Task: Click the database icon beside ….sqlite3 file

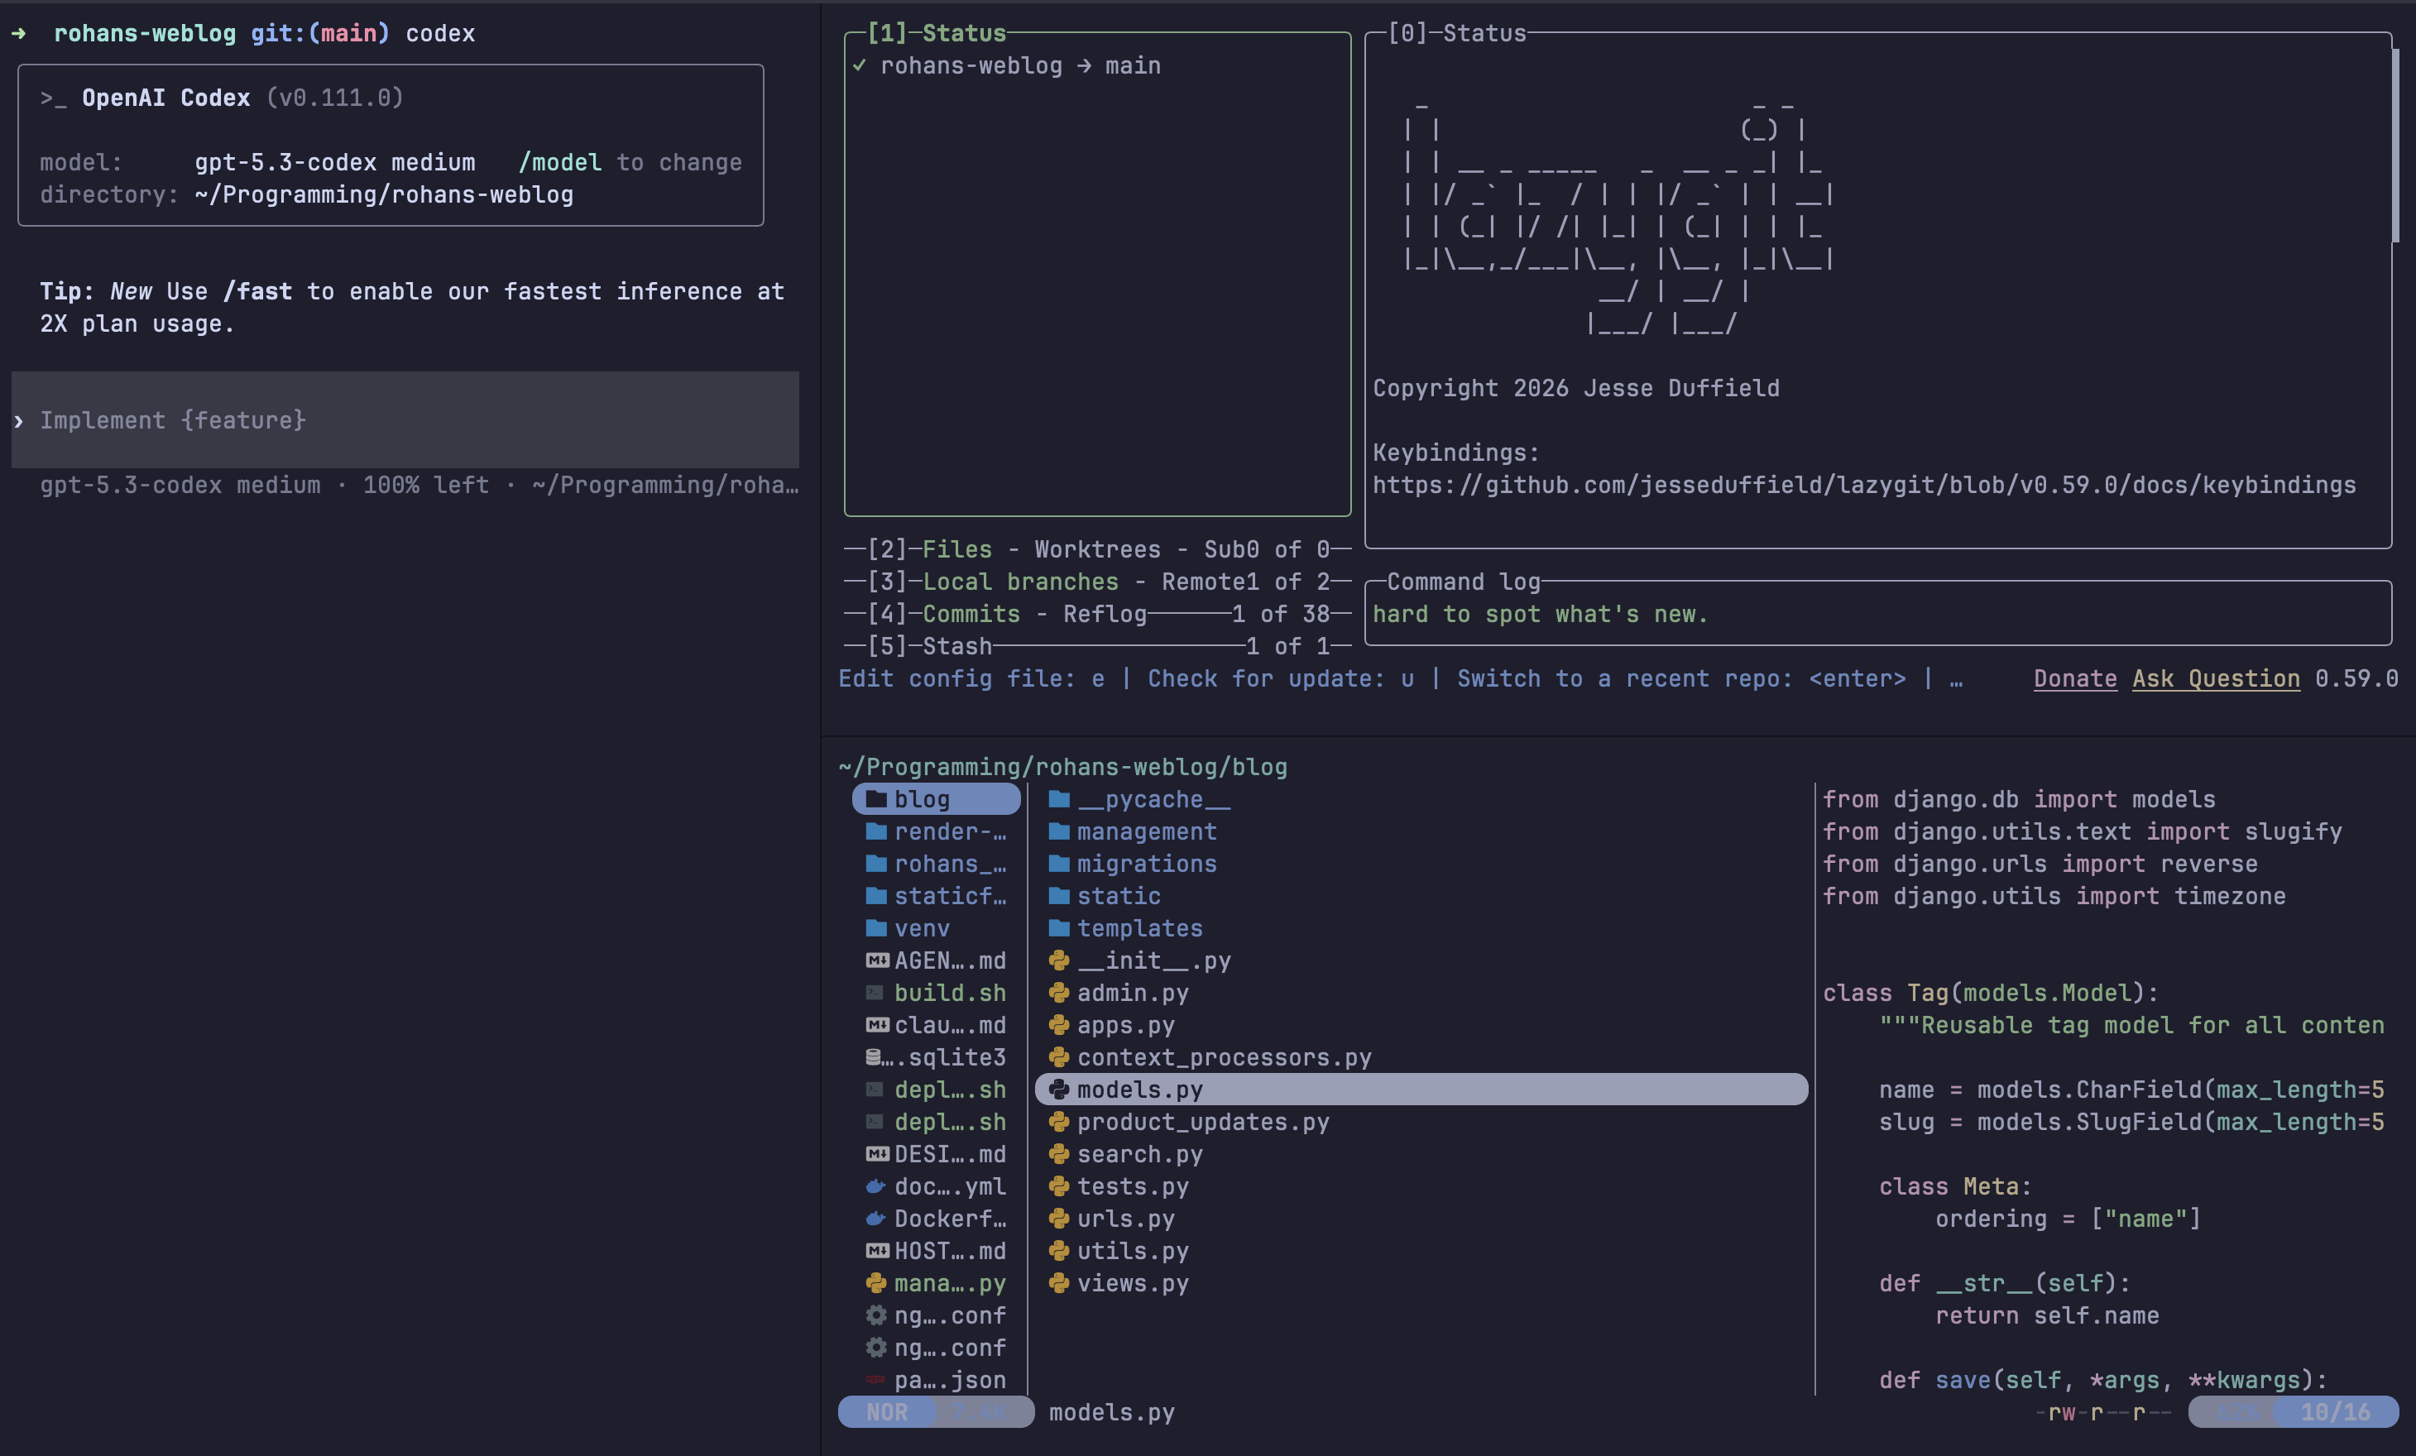Action: (x=873, y=1057)
